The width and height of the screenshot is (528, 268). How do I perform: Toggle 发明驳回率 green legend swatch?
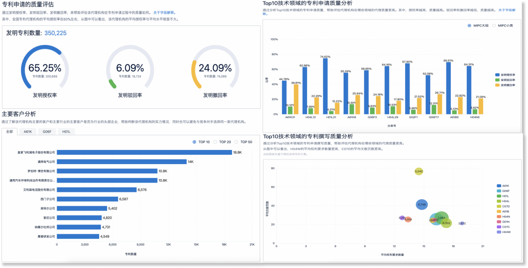[x=497, y=80]
